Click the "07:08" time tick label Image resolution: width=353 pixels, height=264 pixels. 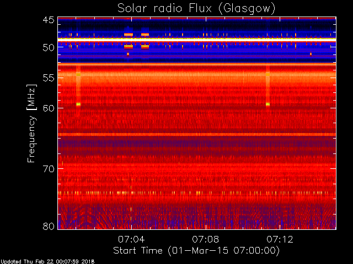click(206, 239)
